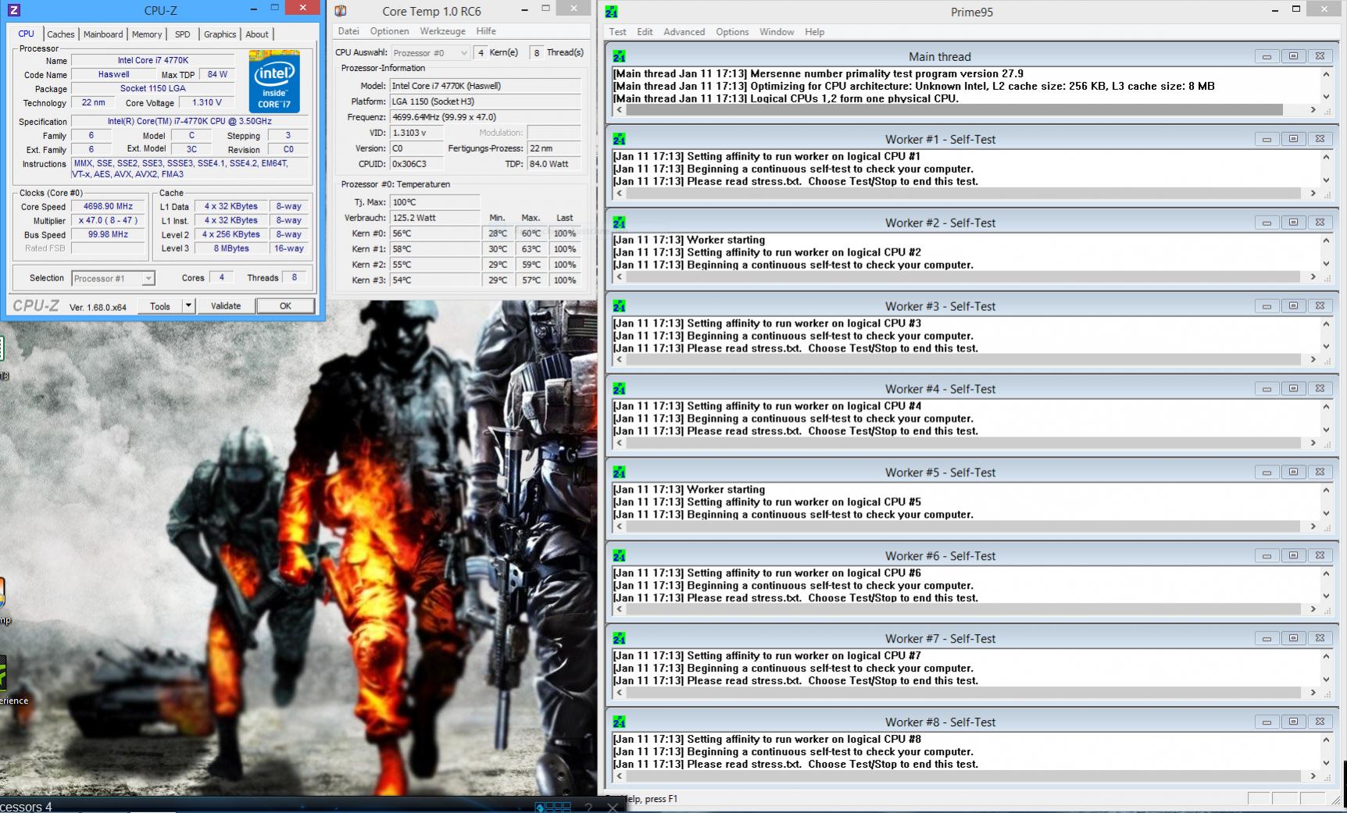This screenshot has width=1347, height=813.
Task: Open the Selection processor dropdown in CPU-Z
Action: click(x=113, y=278)
